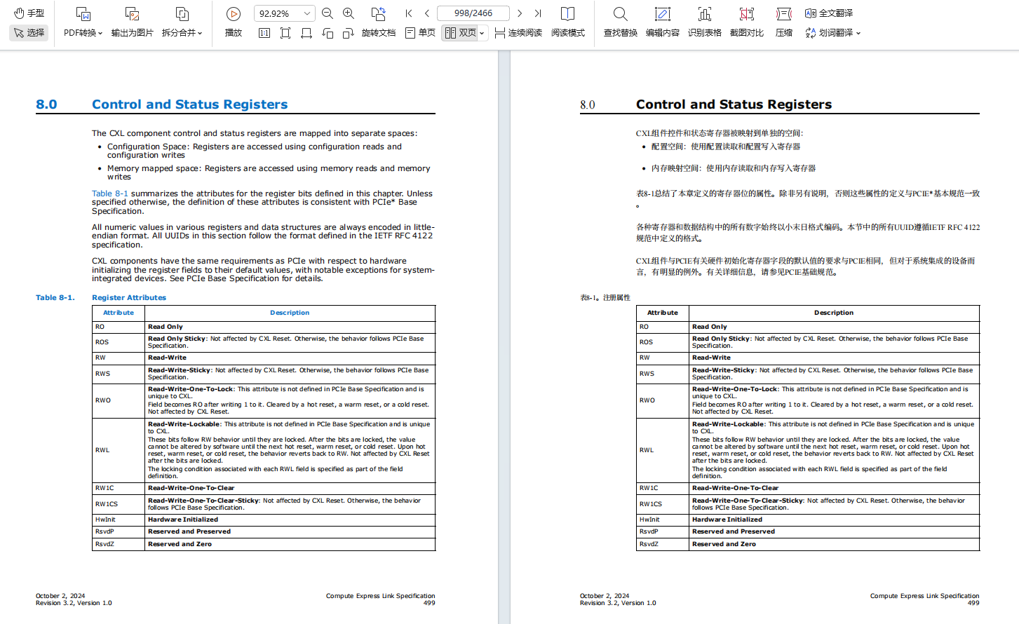Screen dimensions: 1019x624
Task: Click 全文翻译 full-text translation
Action: pyautogui.click(x=829, y=13)
